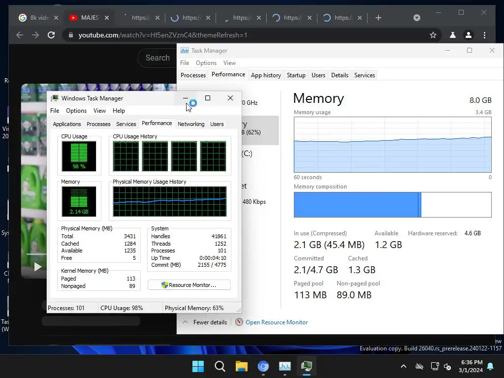The image size is (504, 378).
Task: Switch to Task Manager taskbar icon
Action: click(285, 366)
